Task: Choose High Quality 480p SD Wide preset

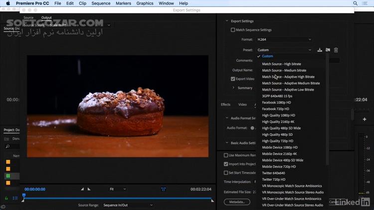Action: tap(281, 128)
